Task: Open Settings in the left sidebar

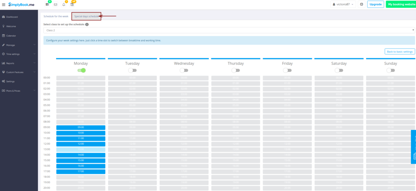Action: tap(10, 81)
